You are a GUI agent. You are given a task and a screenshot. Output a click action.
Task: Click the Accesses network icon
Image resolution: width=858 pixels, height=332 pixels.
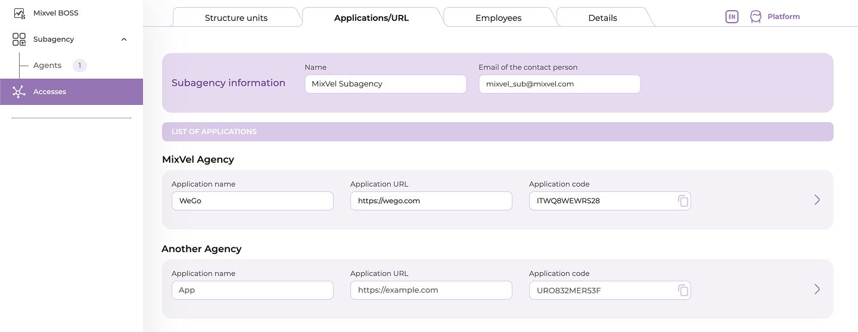pyautogui.click(x=19, y=92)
